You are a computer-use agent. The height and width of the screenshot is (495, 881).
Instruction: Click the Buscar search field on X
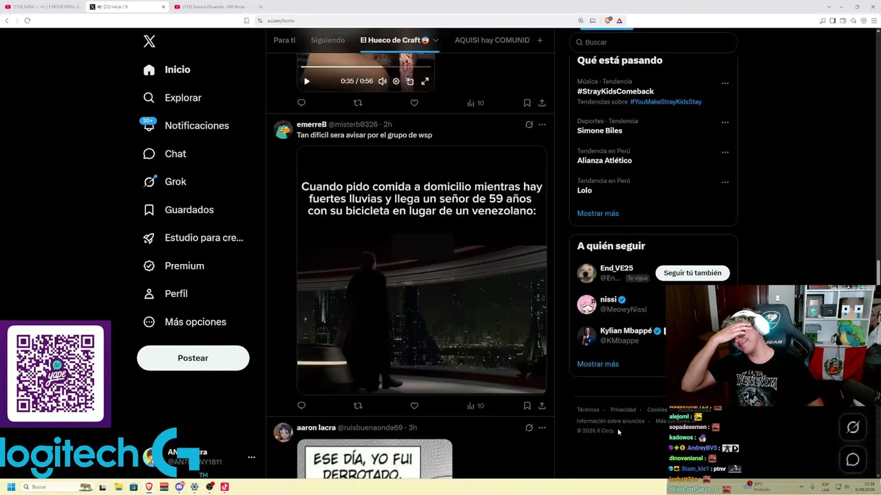pos(654,42)
